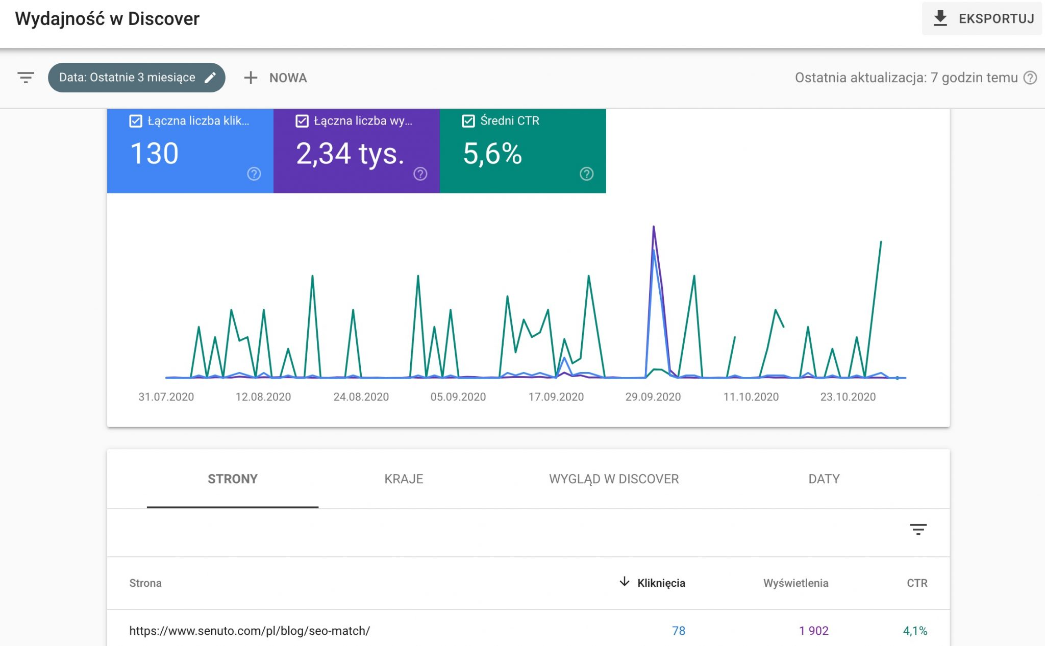
Task: Sort by the Kliknięcia column header
Action: (x=661, y=583)
